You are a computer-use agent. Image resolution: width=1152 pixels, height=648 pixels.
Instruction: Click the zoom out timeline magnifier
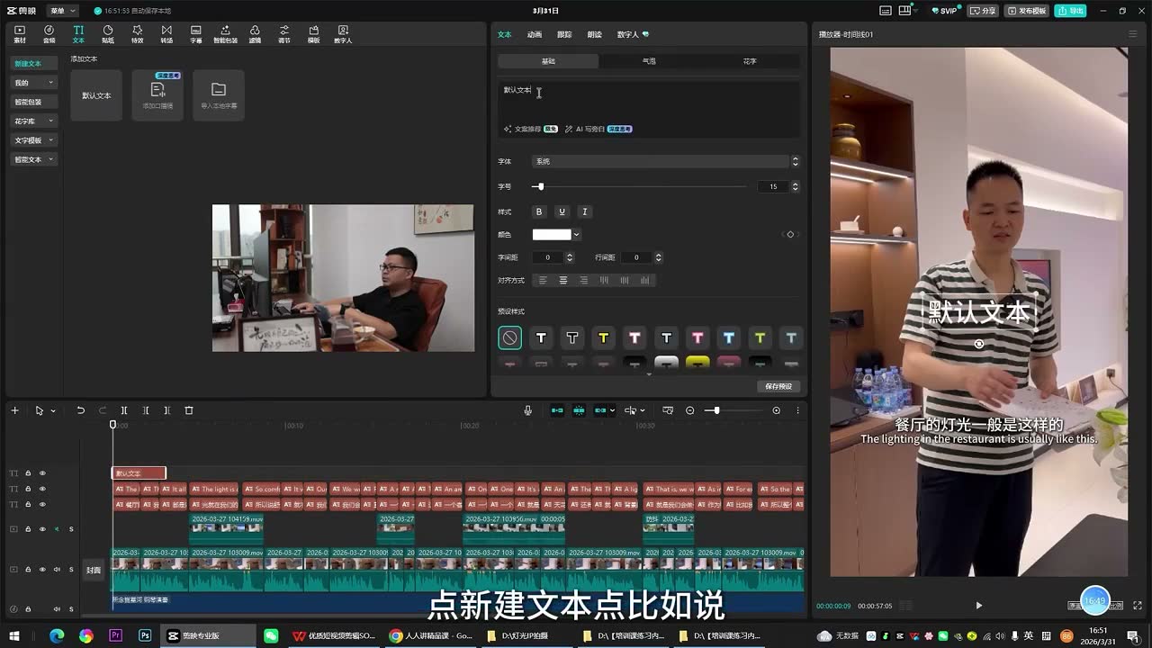coord(690,410)
